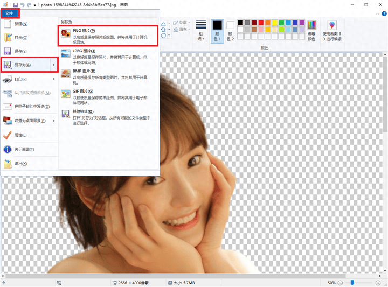Expand the 另存为 submenu arrow
The image size is (388, 287).
53,65
